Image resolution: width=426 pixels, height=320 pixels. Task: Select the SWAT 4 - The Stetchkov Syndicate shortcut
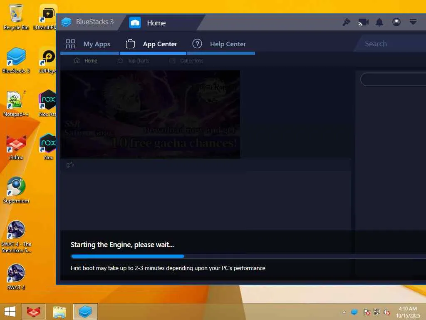[16, 237]
